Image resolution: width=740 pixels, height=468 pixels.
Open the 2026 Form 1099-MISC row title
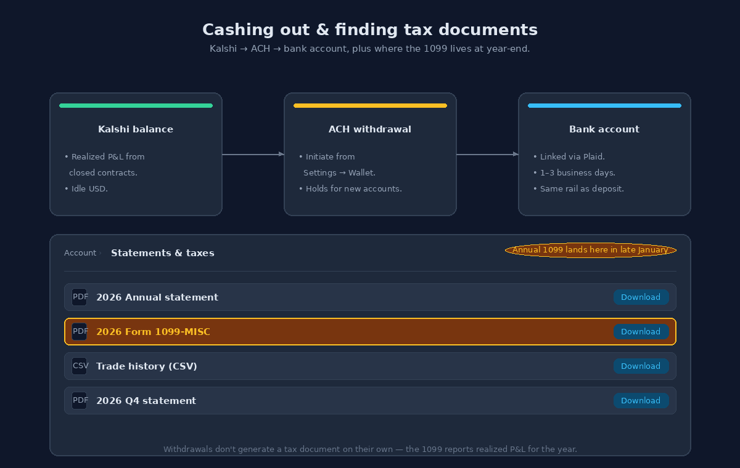tap(153, 332)
